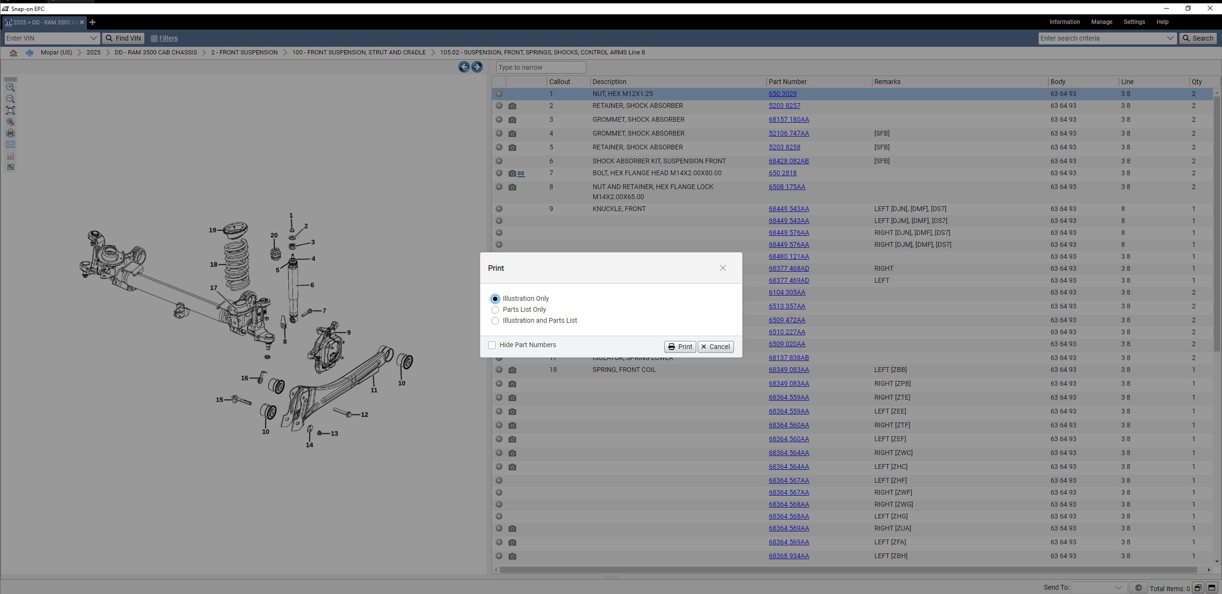
Task: Go to the next illustration arrow
Action: 477,67
